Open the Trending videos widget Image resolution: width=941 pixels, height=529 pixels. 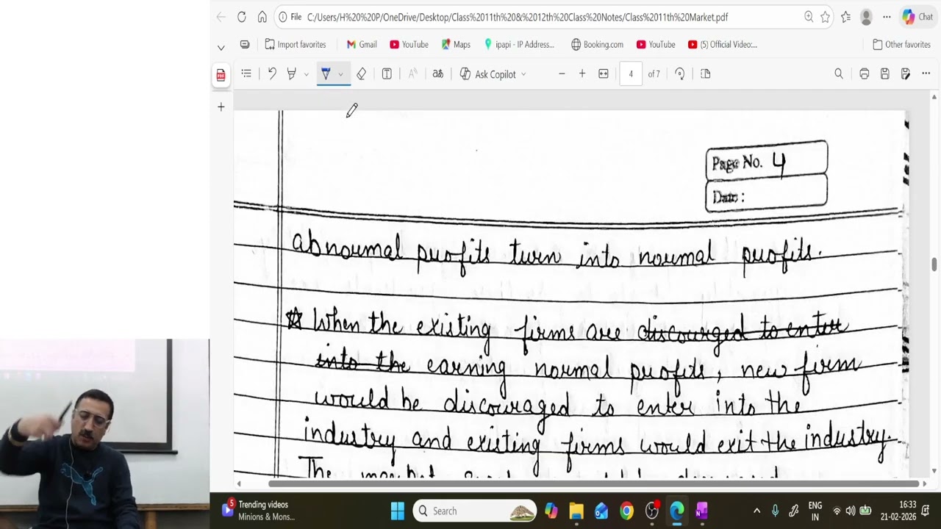point(259,511)
